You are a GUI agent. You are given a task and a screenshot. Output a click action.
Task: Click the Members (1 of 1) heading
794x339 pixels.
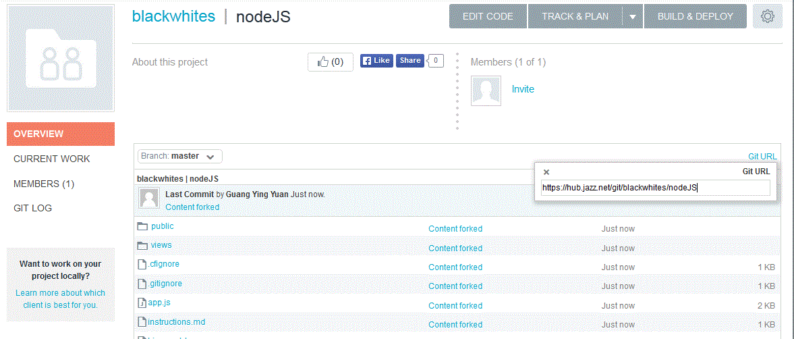pyautogui.click(x=508, y=62)
